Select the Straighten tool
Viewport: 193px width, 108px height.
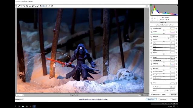30,6
